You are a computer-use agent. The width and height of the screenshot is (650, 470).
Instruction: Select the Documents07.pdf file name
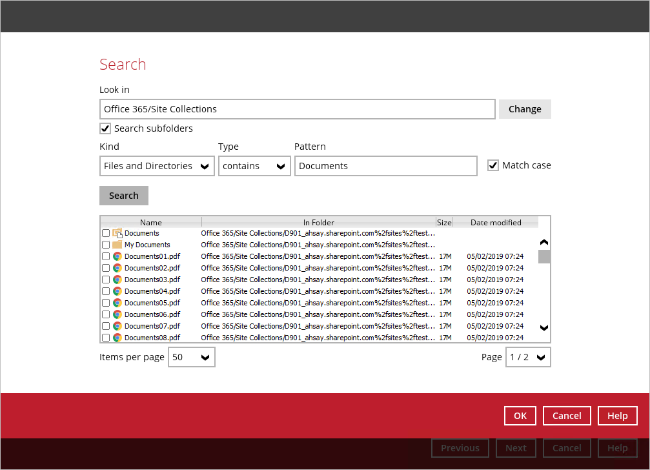(152, 326)
